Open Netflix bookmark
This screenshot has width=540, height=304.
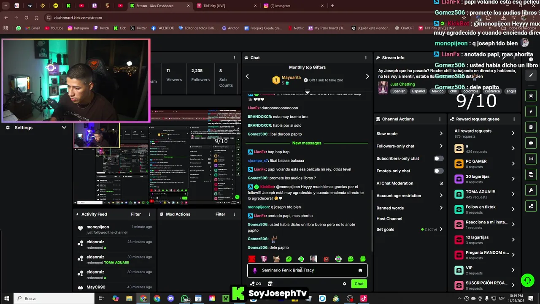point(296,28)
